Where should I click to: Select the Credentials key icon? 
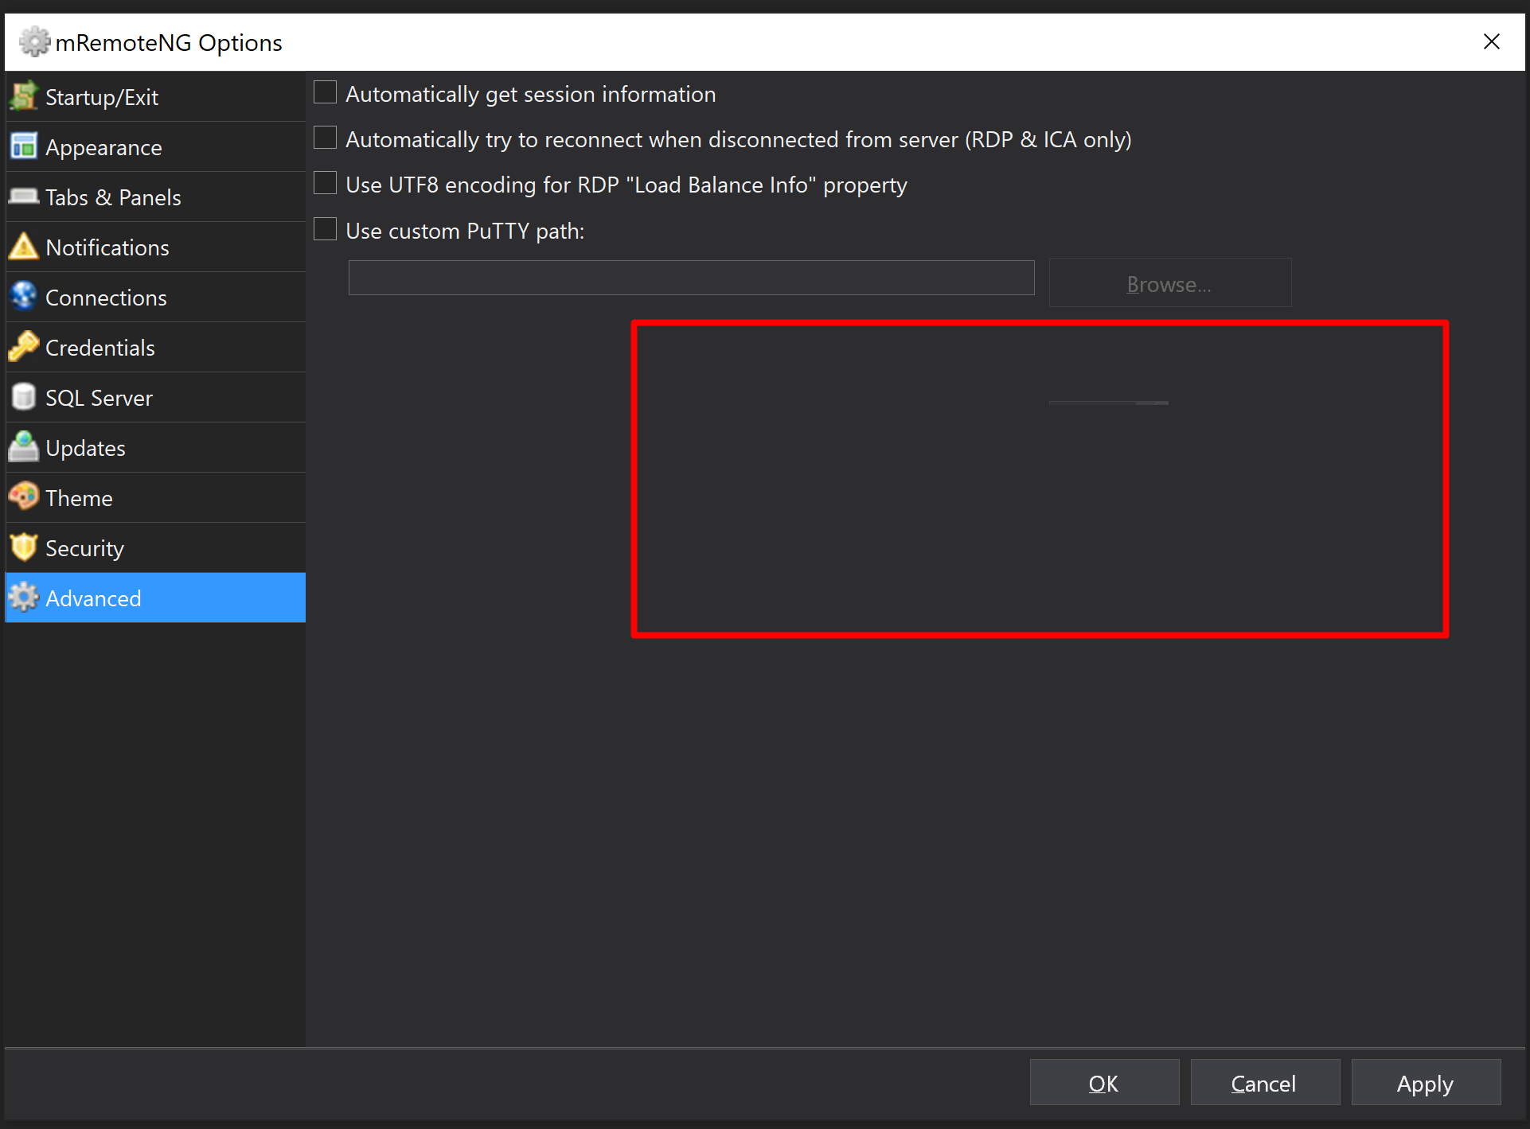[24, 347]
